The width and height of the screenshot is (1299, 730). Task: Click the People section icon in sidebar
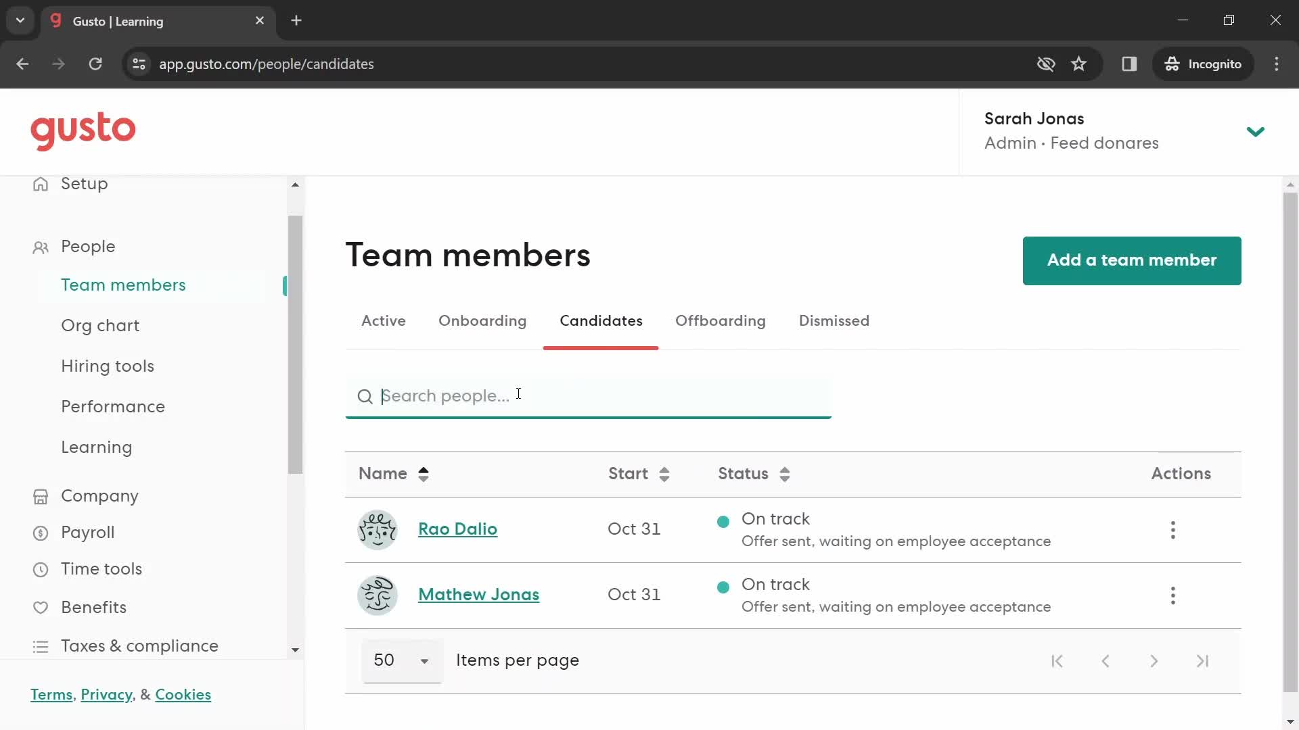click(x=40, y=247)
